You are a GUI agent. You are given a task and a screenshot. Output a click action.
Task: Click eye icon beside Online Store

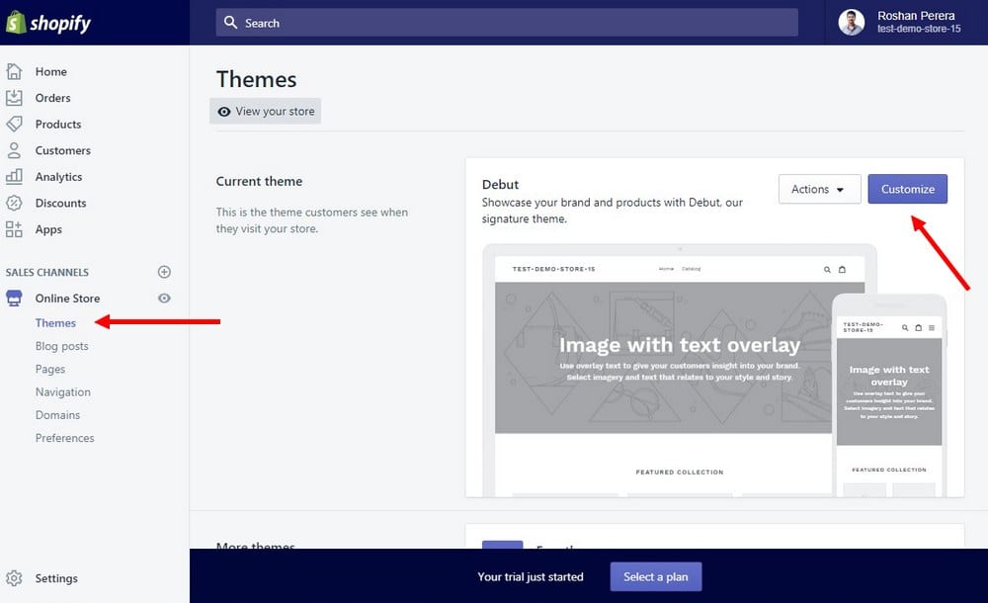[x=165, y=299]
